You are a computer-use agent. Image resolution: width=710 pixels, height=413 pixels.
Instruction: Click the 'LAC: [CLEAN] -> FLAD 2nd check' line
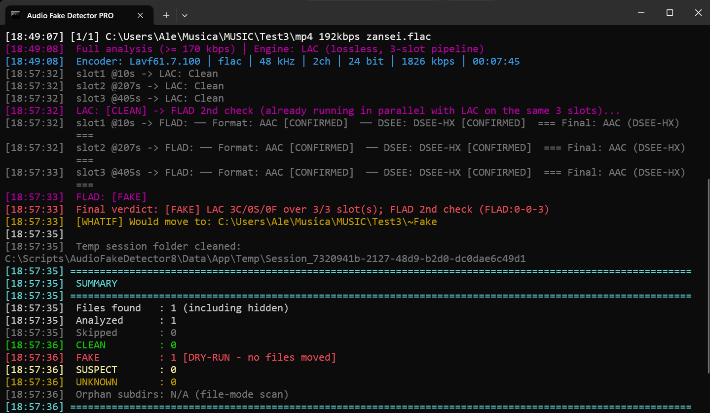coord(313,111)
